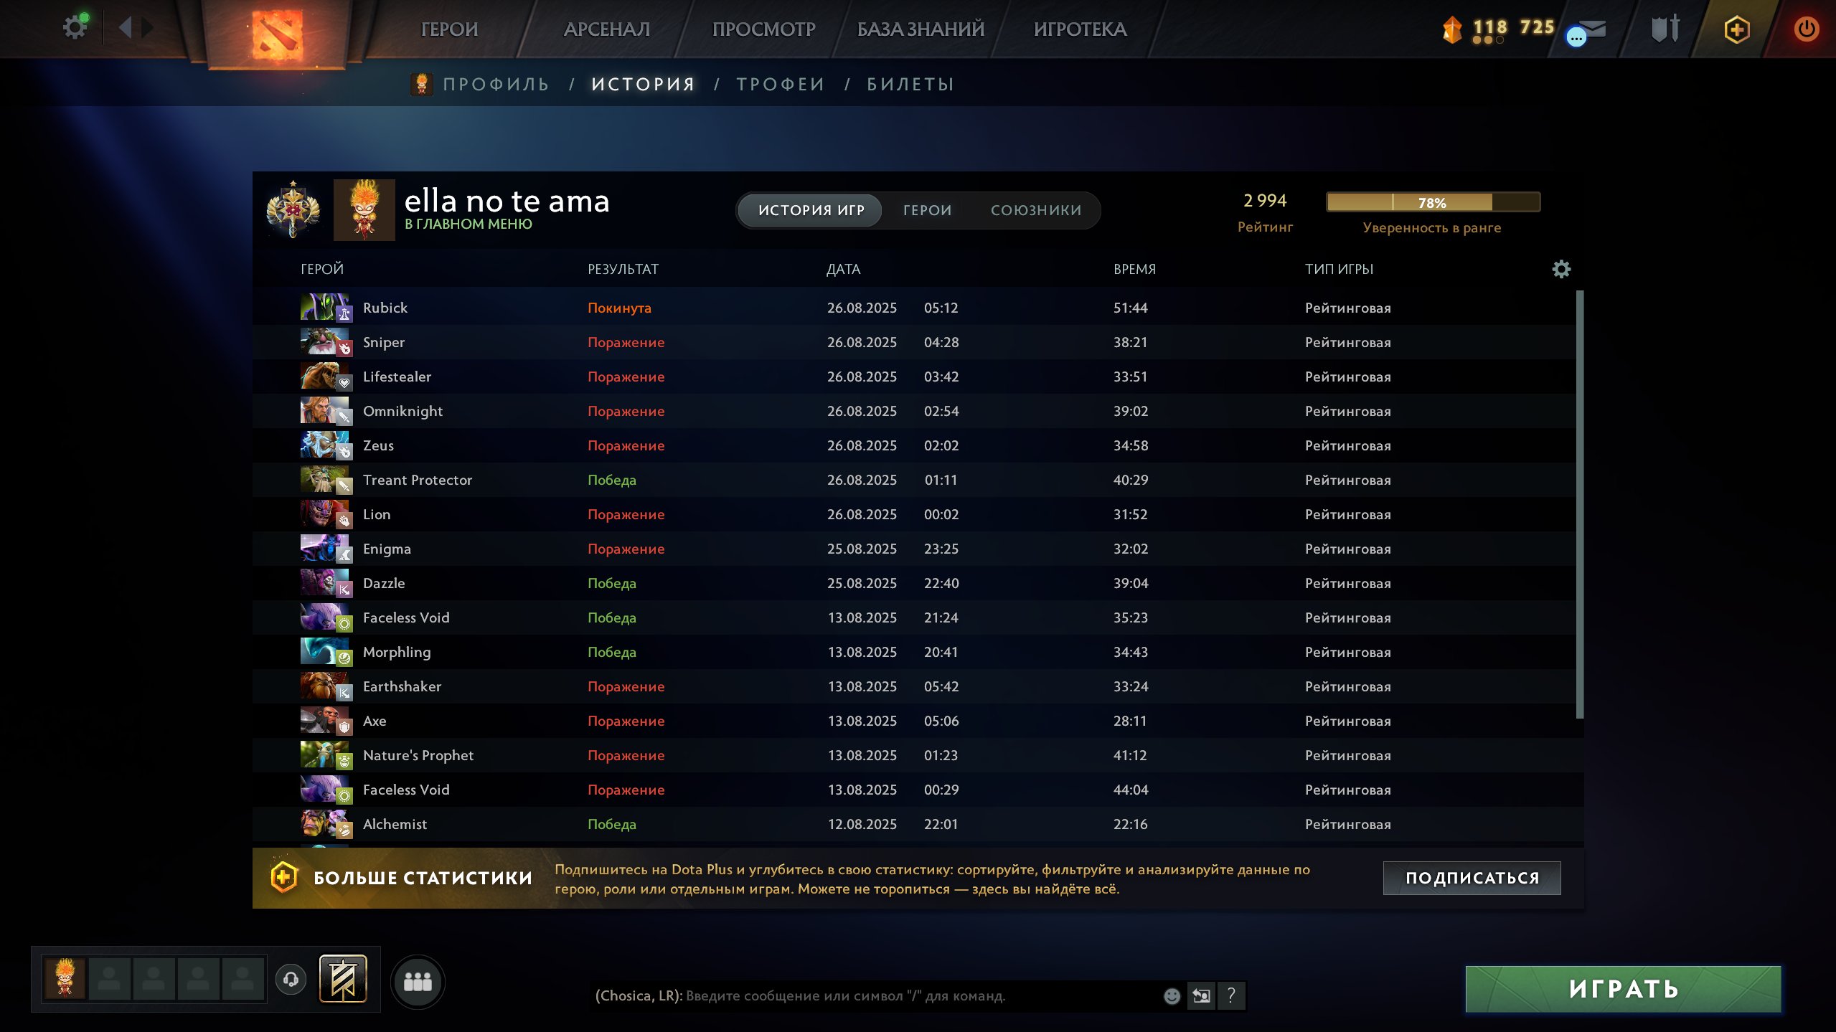
Task: Go back with the left navigation arrow
Action: coord(126,28)
